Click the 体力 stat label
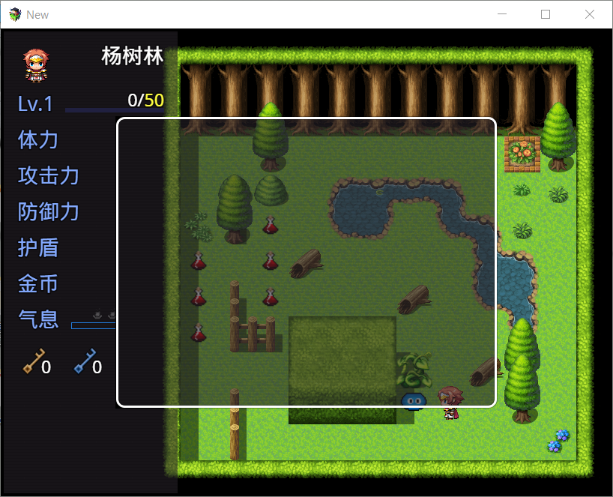Image resolution: width=613 pixels, height=497 pixels. coord(38,139)
